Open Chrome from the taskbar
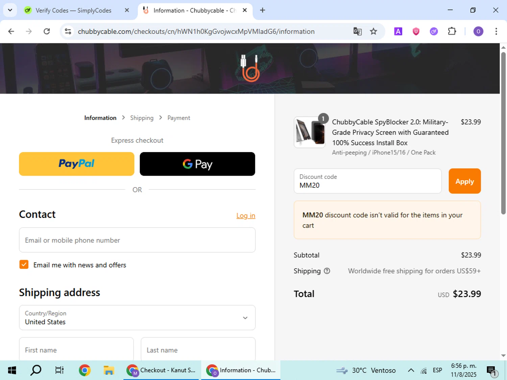 click(x=84, y=370)
